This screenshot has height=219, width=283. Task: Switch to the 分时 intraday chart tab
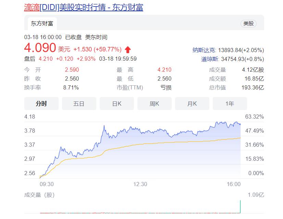coord(41,104)
